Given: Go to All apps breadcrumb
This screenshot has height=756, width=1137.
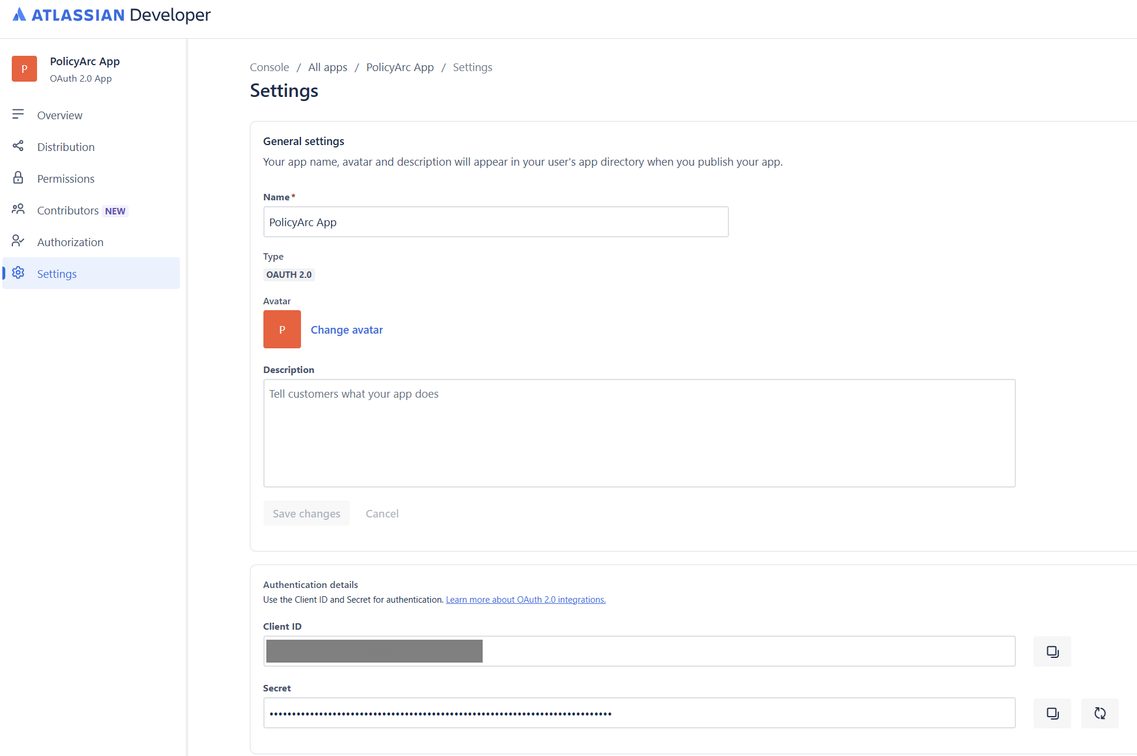Looking at the screenshot, I should coord(327,67).
